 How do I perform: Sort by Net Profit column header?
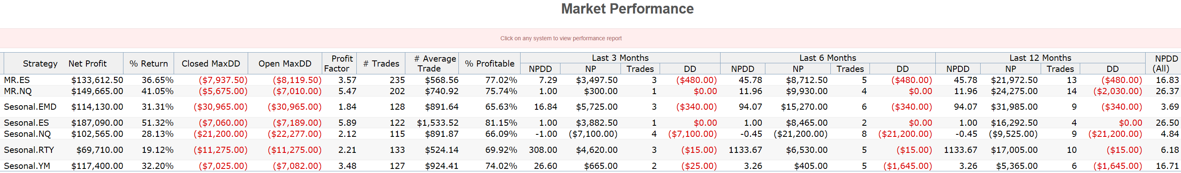[87, 64]
